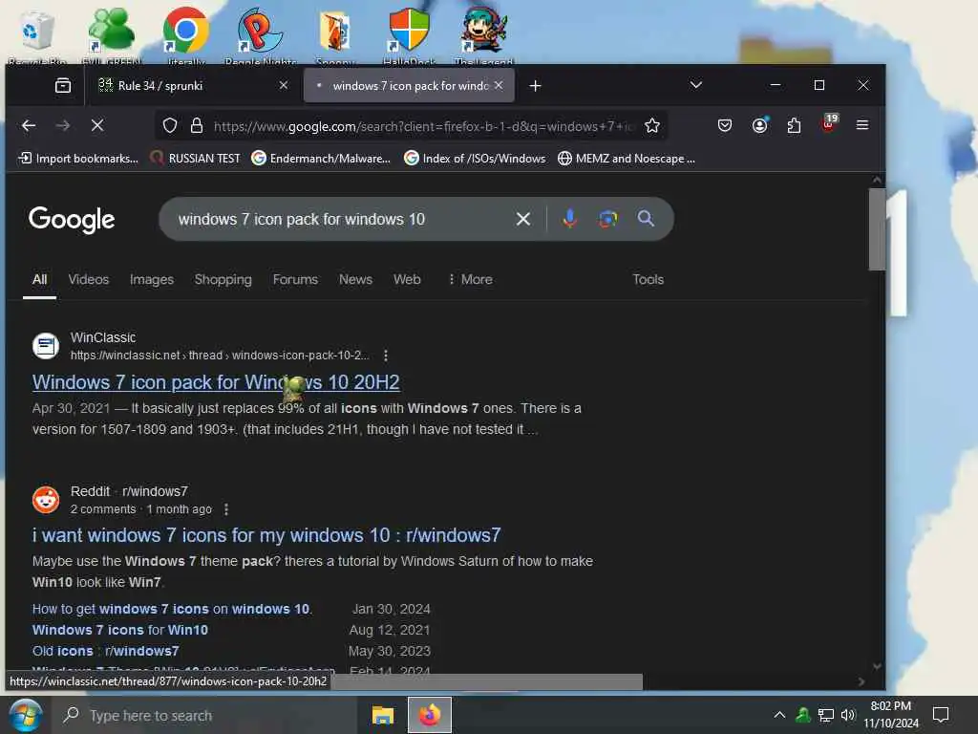The width and height of the screenshot is (978, 734).
Task: Open the Chrome desktop shortcut
Action: coord(186,36)
